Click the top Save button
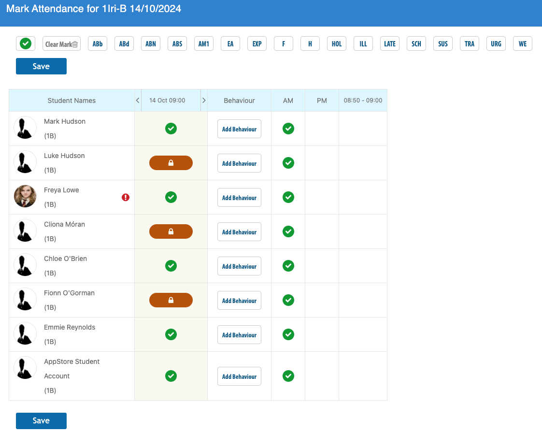Image resolution: width=542 pixels, height=433 pixels. tap(41, 66)
